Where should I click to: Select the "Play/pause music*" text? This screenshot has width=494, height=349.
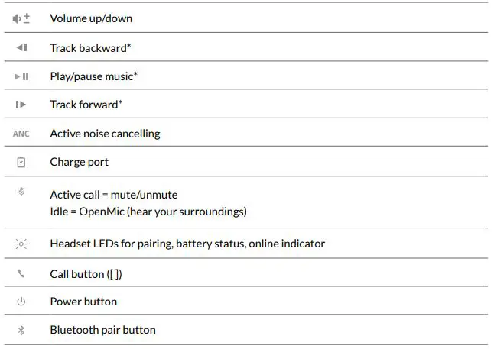tap(94, 76)
